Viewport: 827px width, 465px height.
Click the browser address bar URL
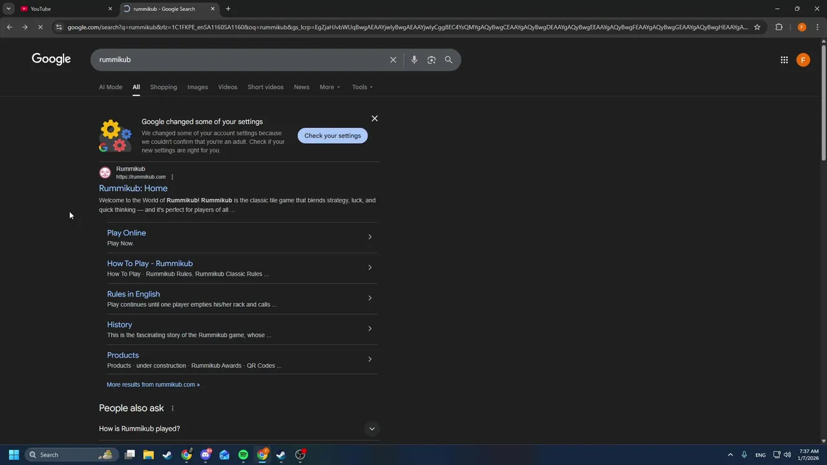click(407, 27)
